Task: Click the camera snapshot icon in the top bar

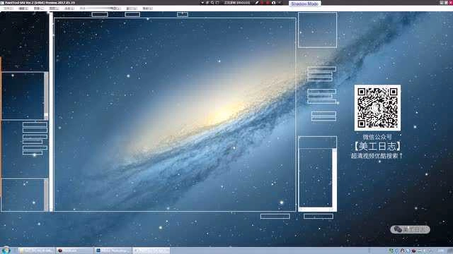Action: click(273, 3)
